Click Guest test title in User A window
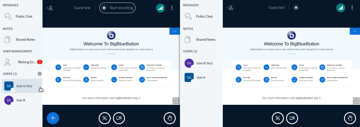Viewport: 360px width, 127px height. coord(82,8)
